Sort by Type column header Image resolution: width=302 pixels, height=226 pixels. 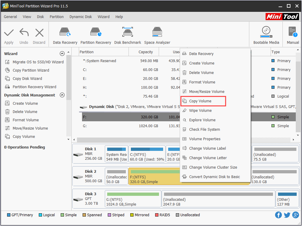pos(283,52)
